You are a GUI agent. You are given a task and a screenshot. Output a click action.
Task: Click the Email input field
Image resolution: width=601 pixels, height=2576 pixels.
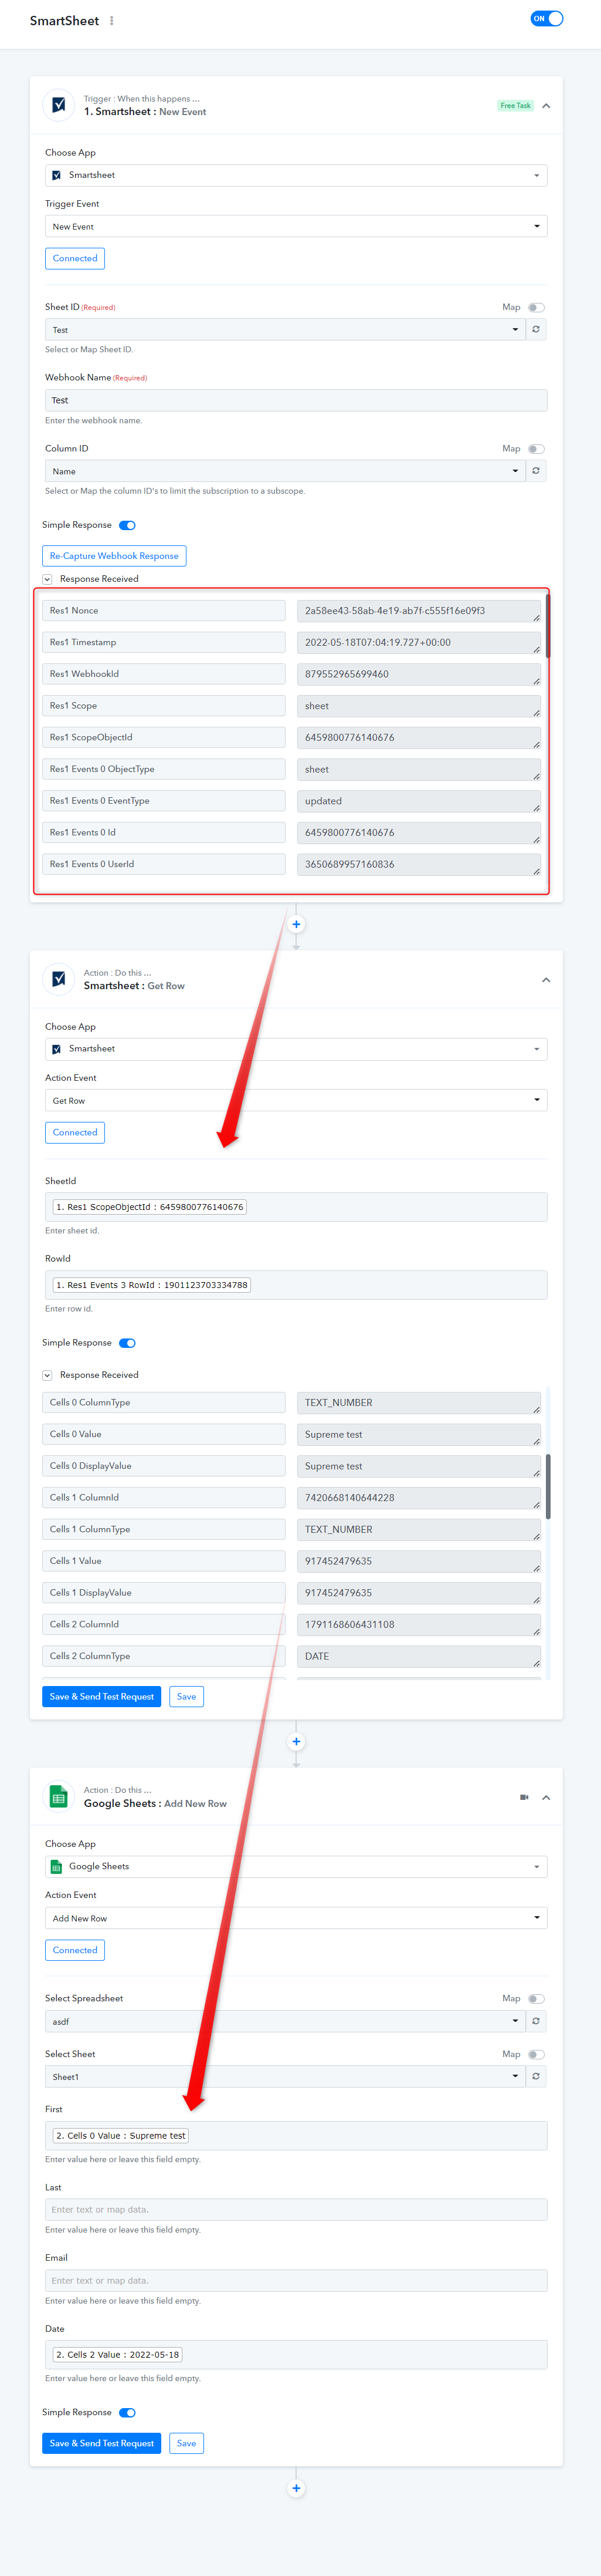coord(296,2281)
